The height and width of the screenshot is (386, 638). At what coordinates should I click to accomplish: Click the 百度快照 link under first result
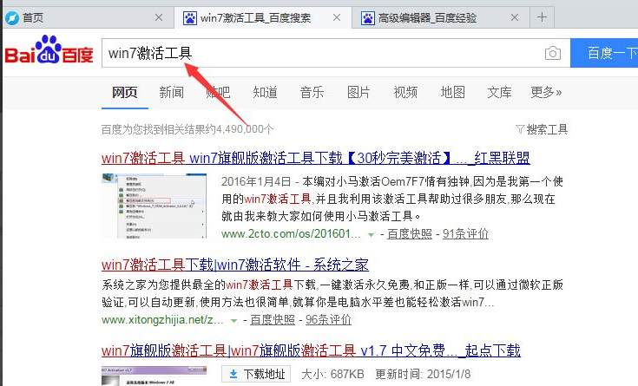(x=409, y=234)
